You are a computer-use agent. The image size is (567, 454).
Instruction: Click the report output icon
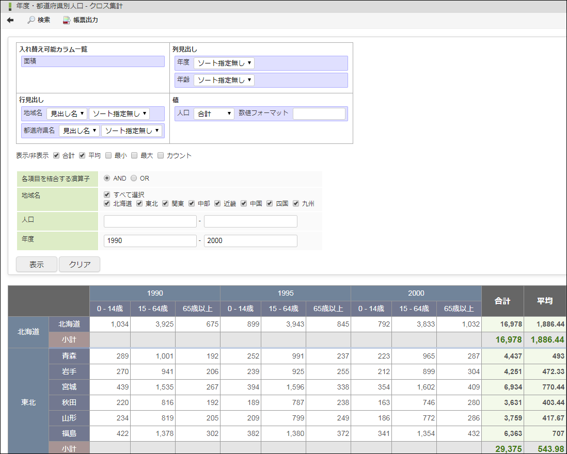(x=67, y=20)
